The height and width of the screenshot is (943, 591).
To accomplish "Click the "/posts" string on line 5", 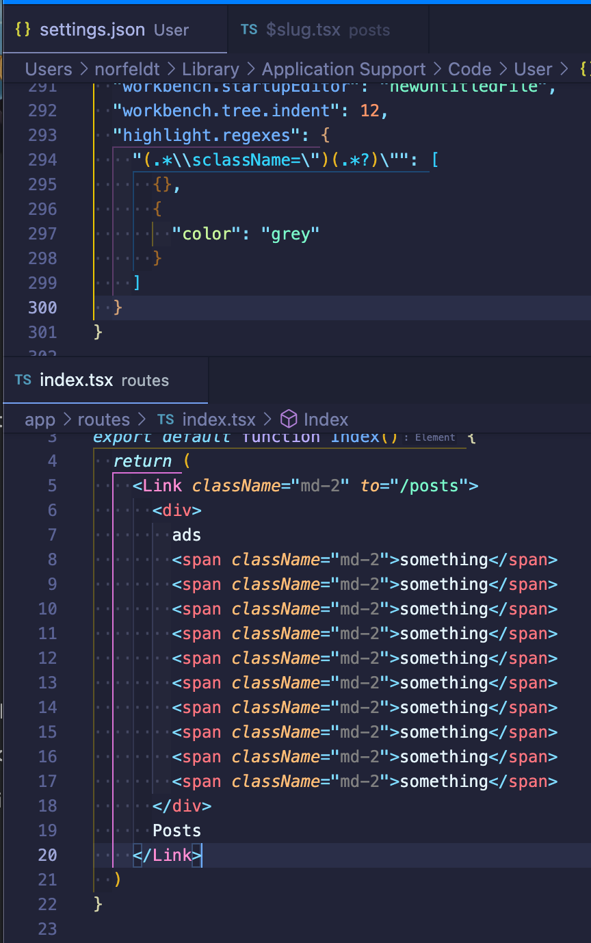I will click(x=429, y=485).
